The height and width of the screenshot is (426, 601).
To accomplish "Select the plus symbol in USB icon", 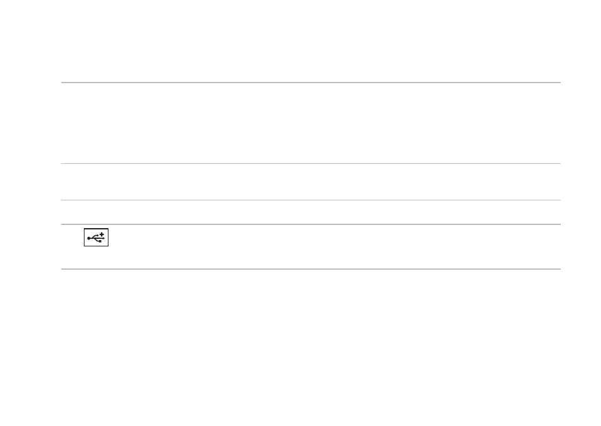I will [x=102, y=234].
